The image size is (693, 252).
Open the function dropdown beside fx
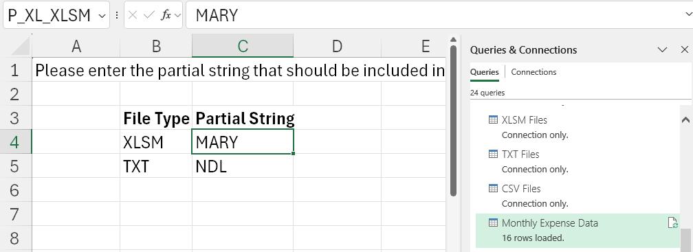pyautogui.click(x=177, y=16)
